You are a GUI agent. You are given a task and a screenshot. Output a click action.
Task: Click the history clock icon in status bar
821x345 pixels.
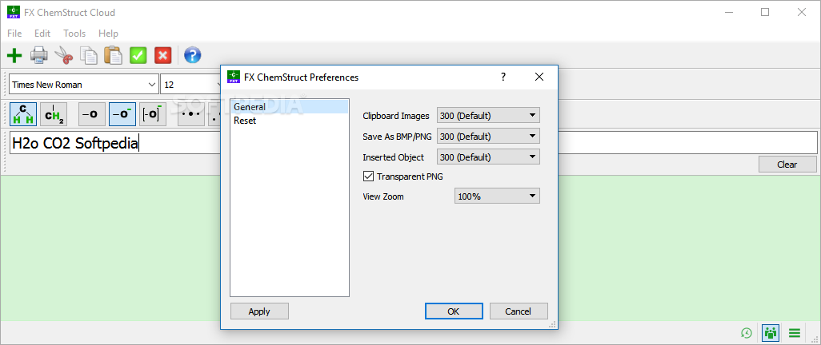[747, 332]
